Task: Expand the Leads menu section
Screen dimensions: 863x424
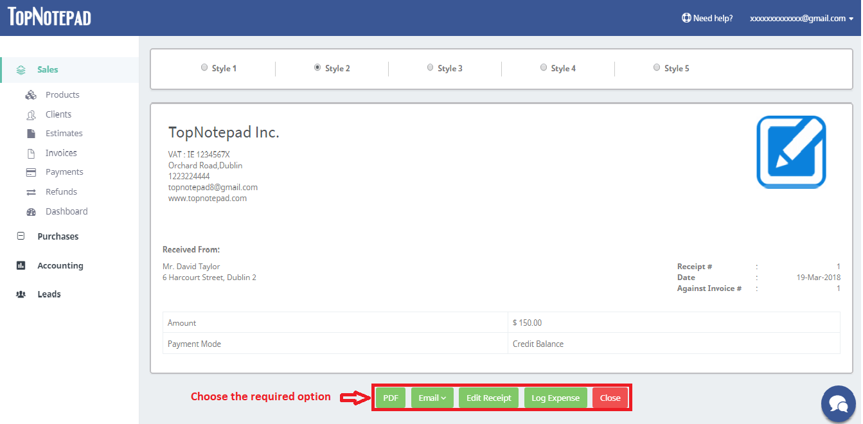Action: pyautogui.click(x=49, y=294)
